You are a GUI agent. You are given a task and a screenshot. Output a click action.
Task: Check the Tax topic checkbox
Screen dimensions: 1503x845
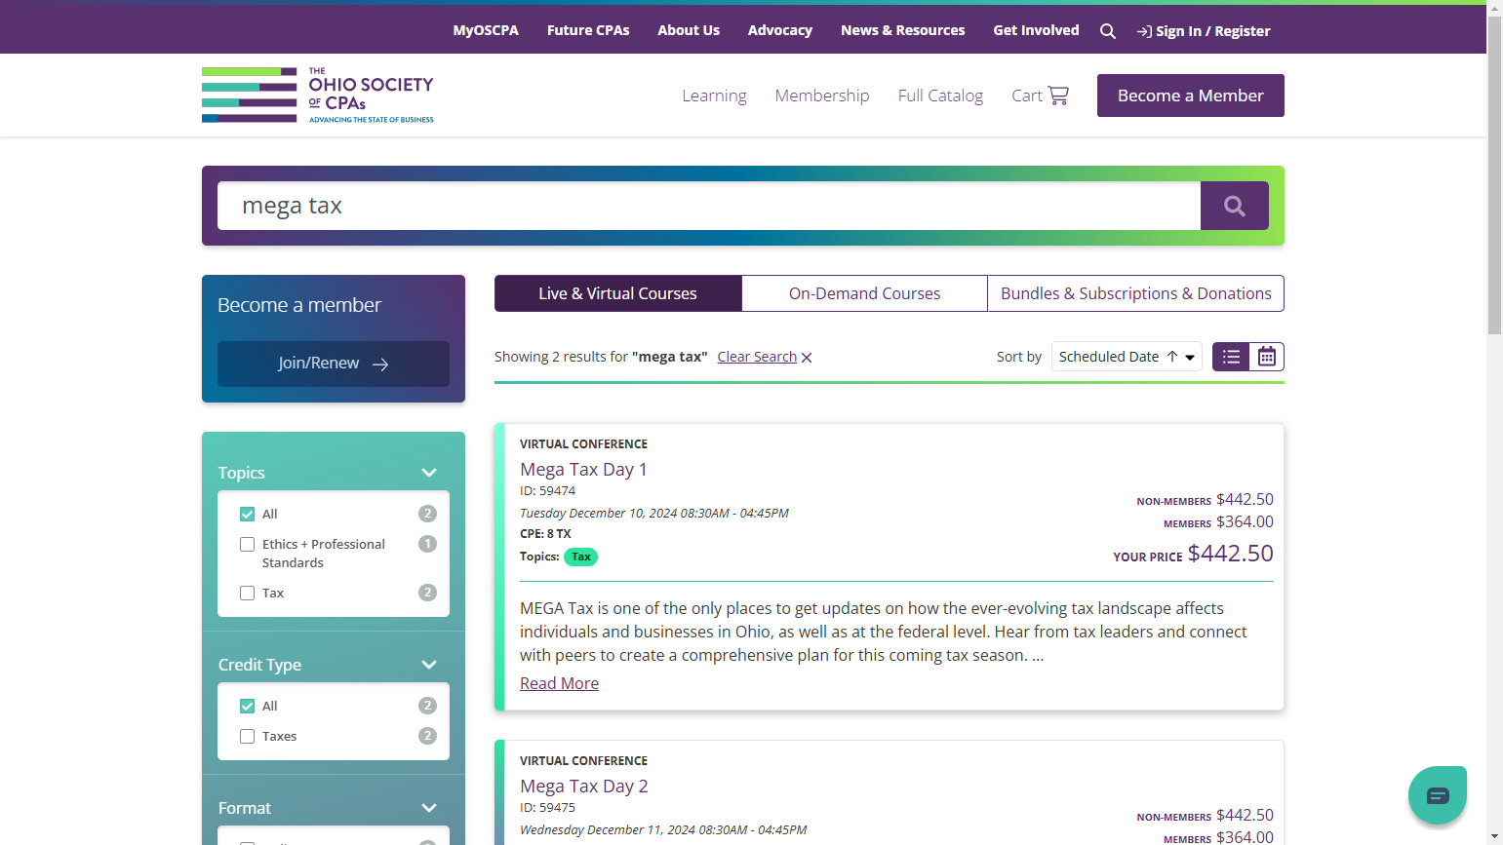click(248, 593)
